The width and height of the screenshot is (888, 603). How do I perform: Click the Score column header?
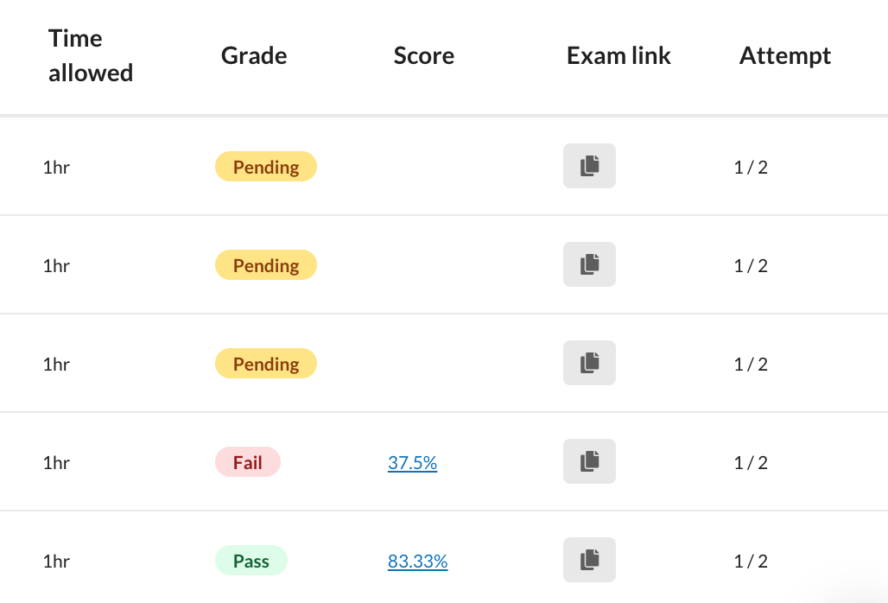[x=423, y=55]
